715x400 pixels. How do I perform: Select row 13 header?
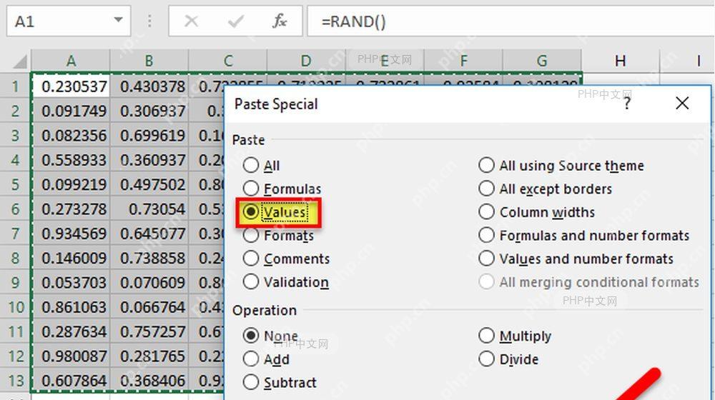click(x=16, y=381)
